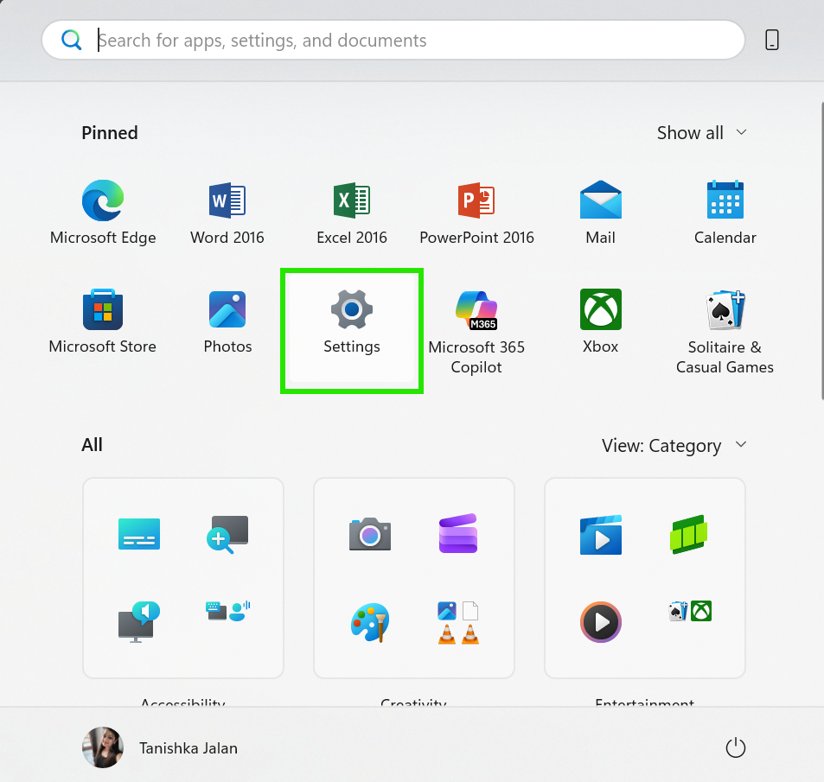Open Magnifier in Accessibility group
The width and height of the screenshot is (824, 782).
pos(227,534)
